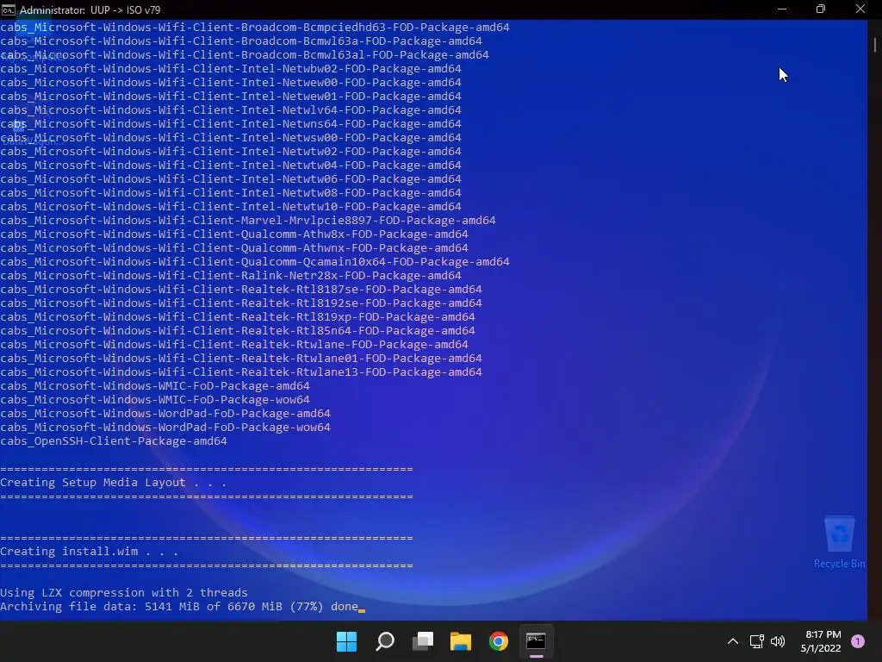Click the title 'Administrator: UUP -> ISO v79'
The height and width of the screenshot is (662, 882).
[90, 10]
